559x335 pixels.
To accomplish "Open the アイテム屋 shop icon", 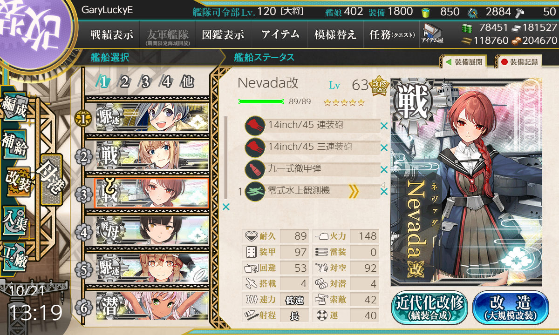I will (x=432, y=33).
